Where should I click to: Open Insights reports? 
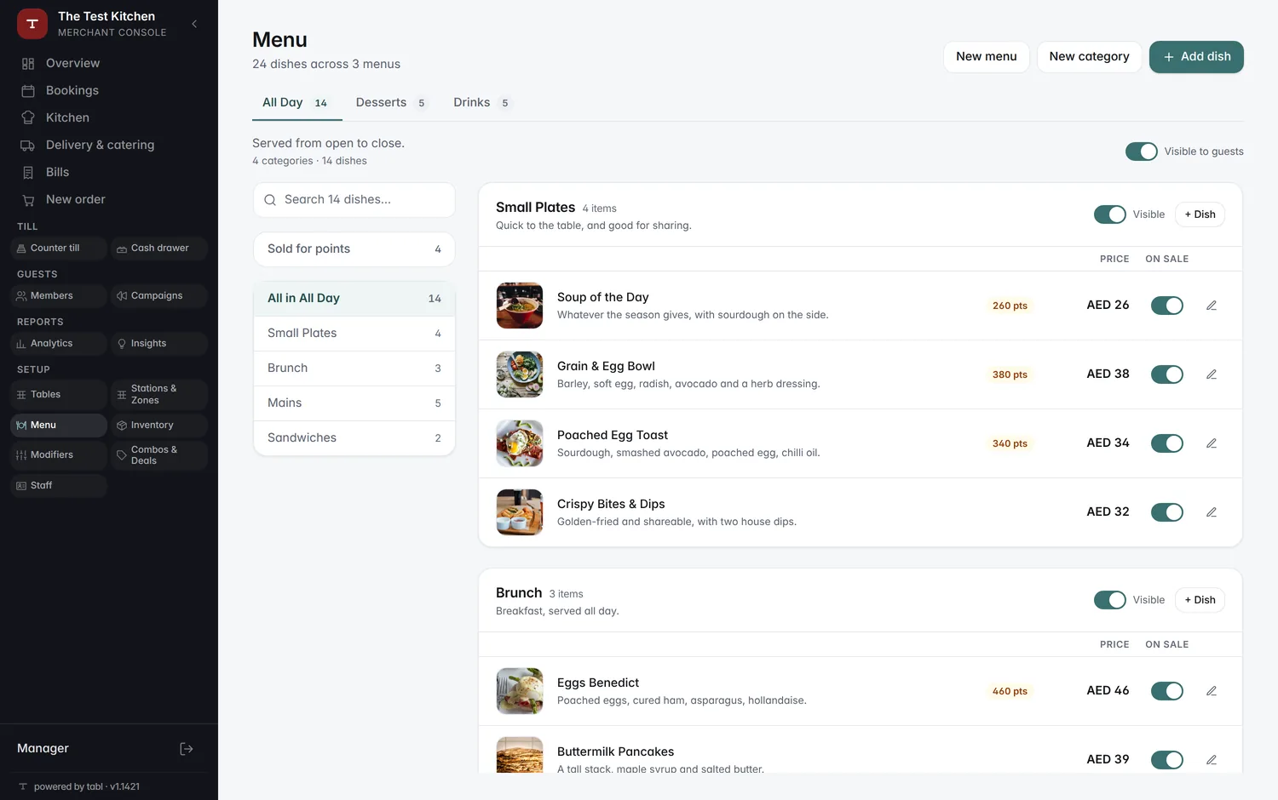click(x=159, y=344)
